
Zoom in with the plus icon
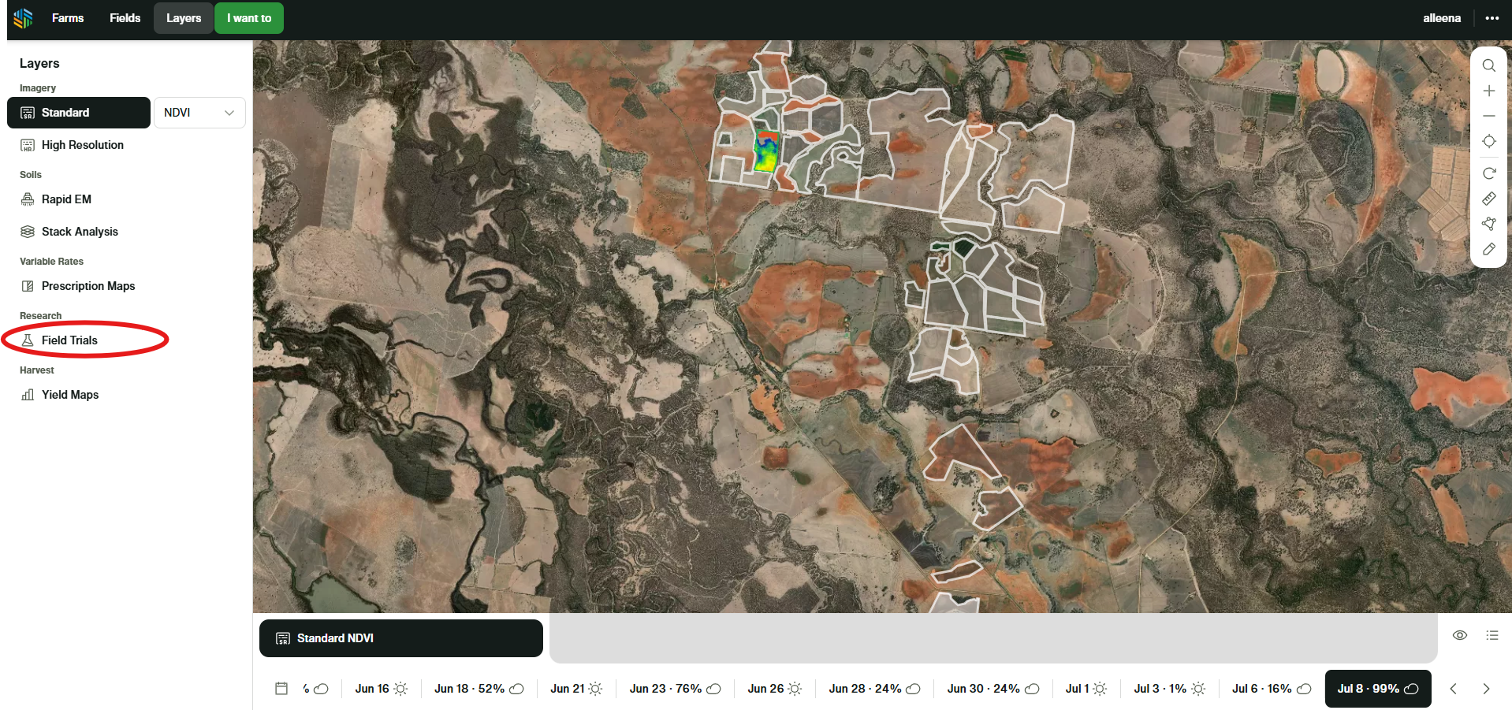coord(1488,91)
